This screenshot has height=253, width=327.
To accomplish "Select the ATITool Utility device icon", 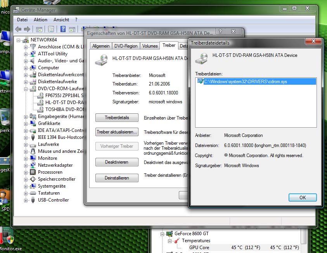I will click(x=33, y=54).
